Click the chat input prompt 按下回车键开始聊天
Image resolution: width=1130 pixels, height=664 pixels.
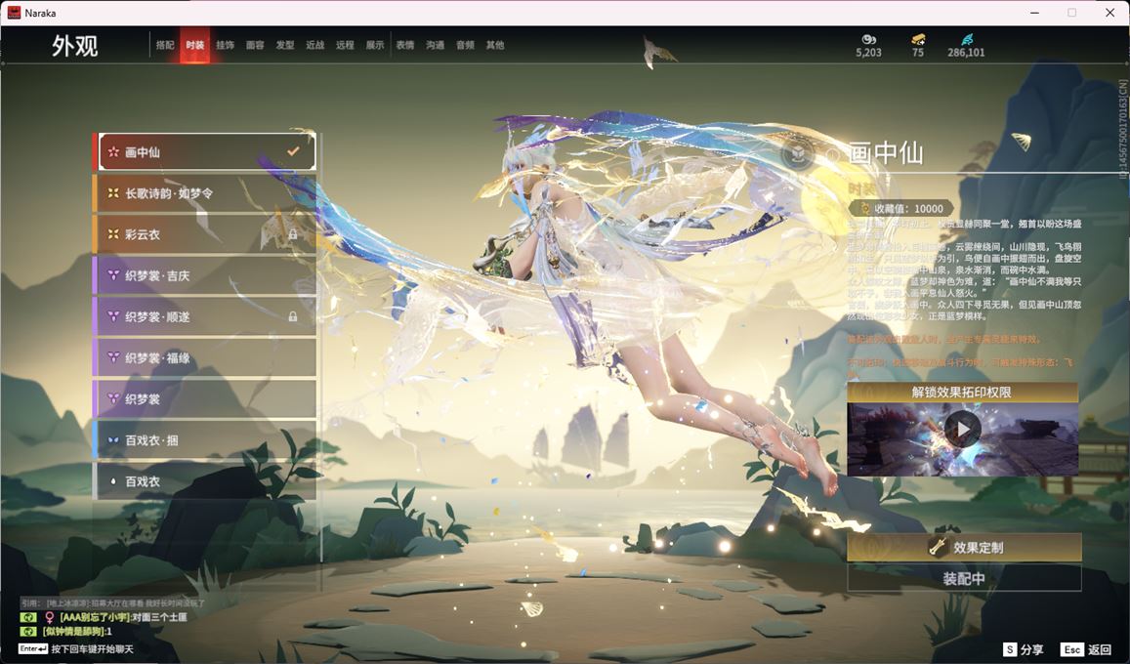point(92,649)
